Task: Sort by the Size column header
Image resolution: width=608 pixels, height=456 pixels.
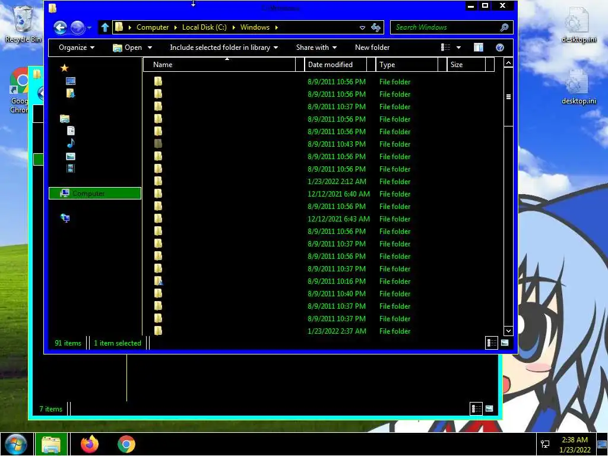Action: pyautogui.click(x=467, y=65)
